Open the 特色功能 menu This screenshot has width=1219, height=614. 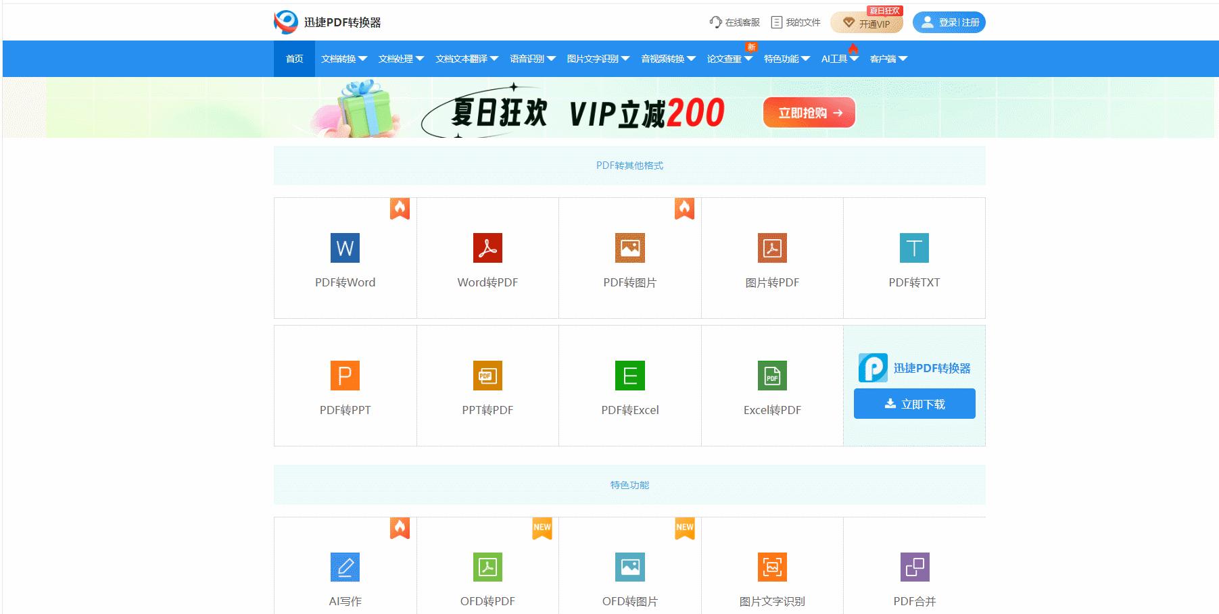[x=784, y=59]
